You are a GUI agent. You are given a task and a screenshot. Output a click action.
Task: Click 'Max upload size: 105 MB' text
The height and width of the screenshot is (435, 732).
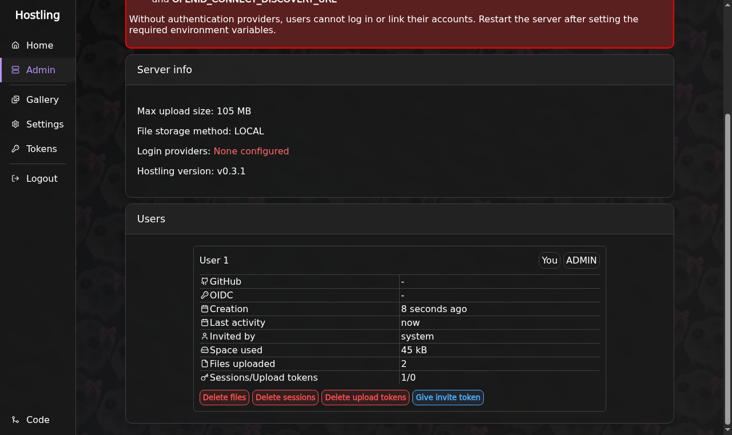(194, 111)
